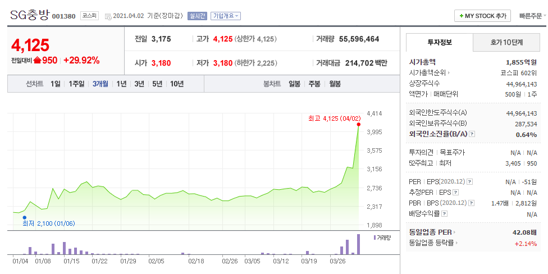Click the current price 4,125 headline
548x274 pixels.
[30, 45]
